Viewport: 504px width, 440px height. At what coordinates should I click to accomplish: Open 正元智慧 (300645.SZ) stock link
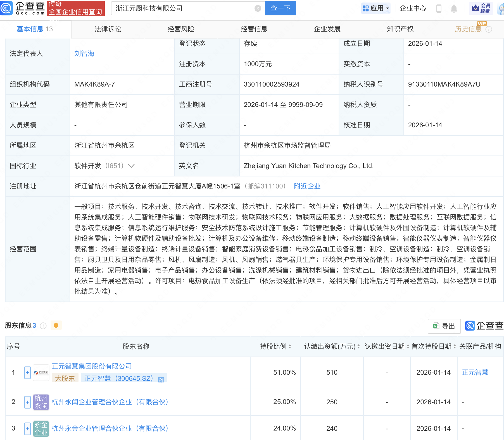click(117, 379)
